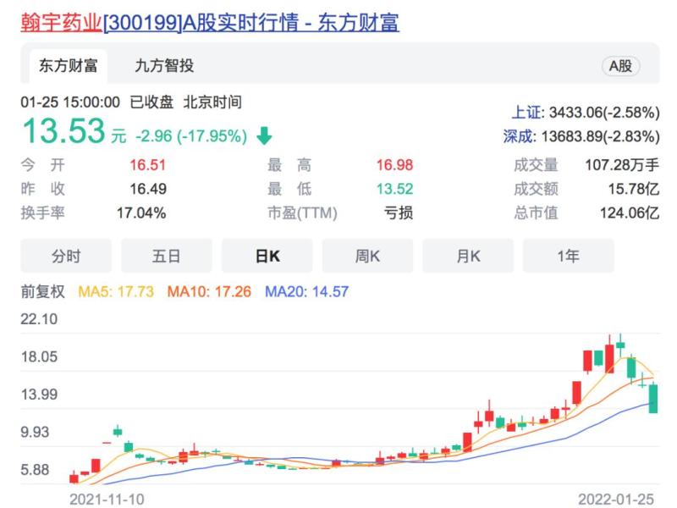Click the change value -2.96 (-17.95%)
This screenshot has width=677, height=508.
pos(191,136)
